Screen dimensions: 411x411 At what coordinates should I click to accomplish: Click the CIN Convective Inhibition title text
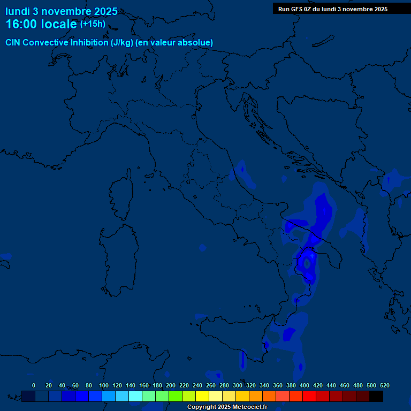pyautogui.click(x=109, y=43)
